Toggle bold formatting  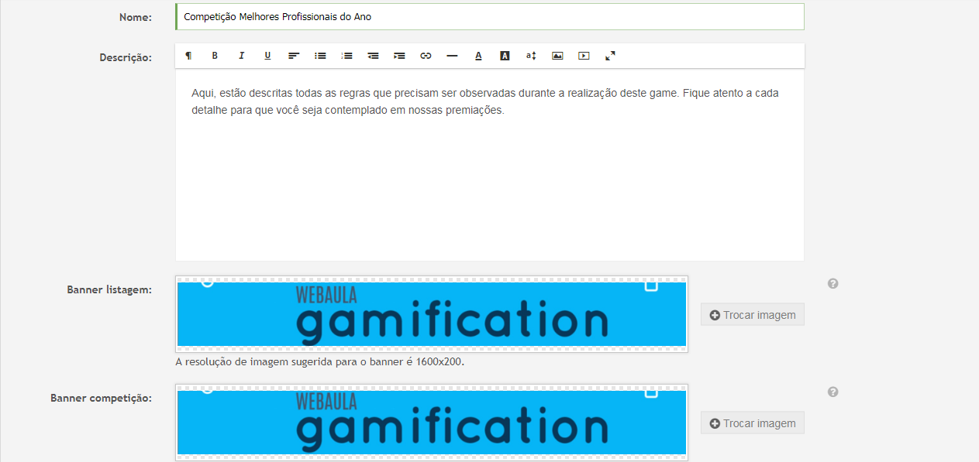(215, 56)
